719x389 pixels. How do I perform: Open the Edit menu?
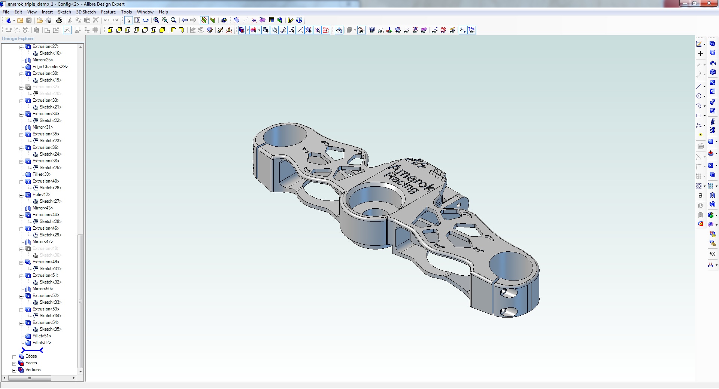18,12
